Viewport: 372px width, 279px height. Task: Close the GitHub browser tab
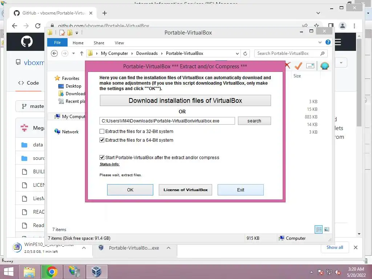click(90, 13)
